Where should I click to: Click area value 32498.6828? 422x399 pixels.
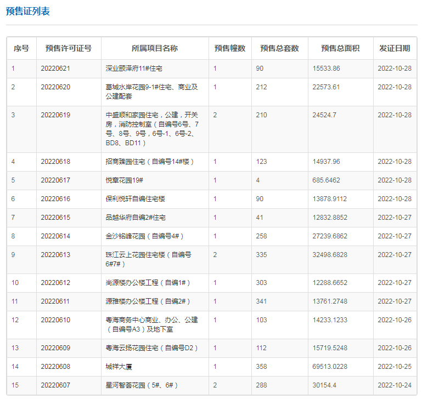point(330,255)
